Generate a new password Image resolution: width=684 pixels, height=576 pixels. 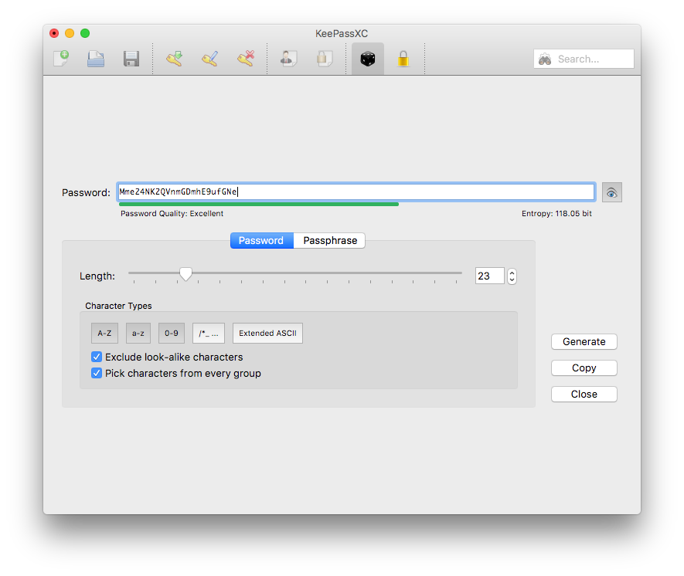584,341
